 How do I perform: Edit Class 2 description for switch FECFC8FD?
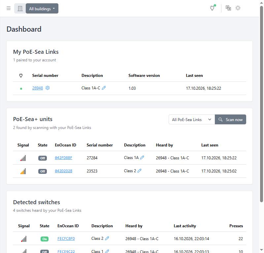coord(107,238)
